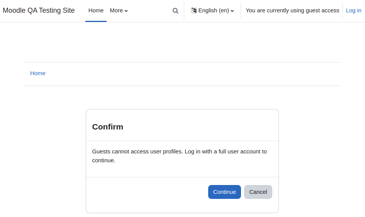Viewport: 365px width, 217px height.
Task: Click the Confirm dialog heading
Action: pos(107,127)
